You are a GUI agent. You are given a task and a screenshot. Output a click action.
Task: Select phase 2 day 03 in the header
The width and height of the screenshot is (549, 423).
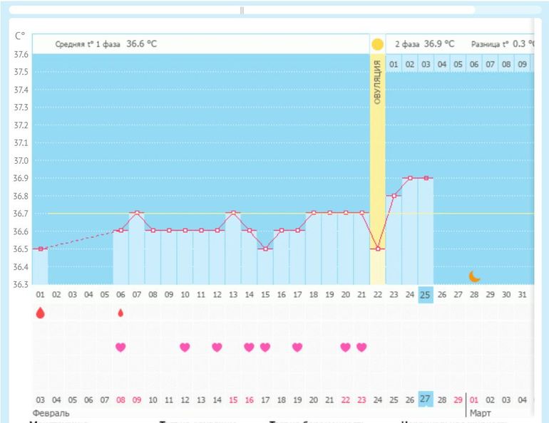(x=426, y=64)
